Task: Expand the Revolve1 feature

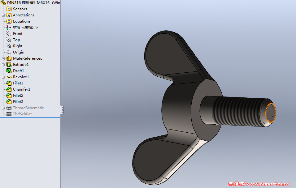Action: pyautogui.click(x=3, y=77)
